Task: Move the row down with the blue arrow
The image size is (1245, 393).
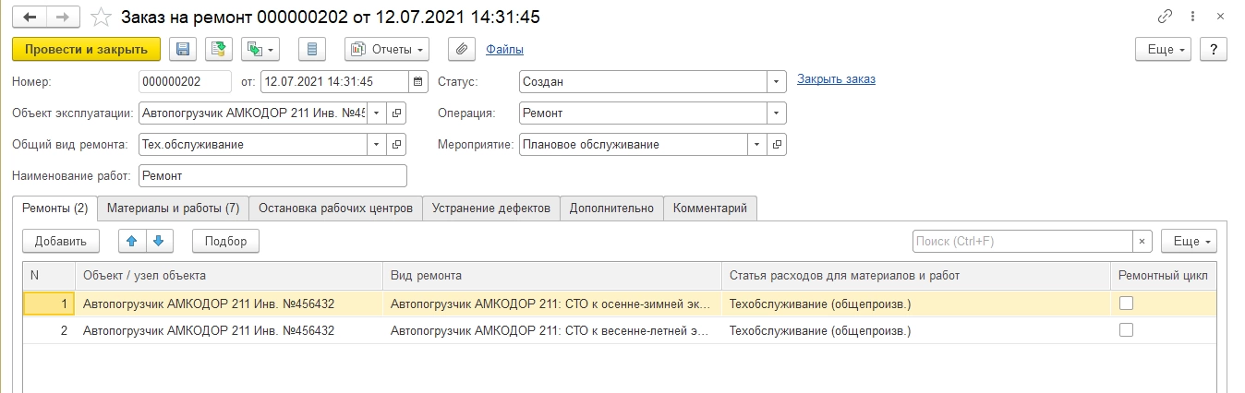Action: click(x=158, y=241)
